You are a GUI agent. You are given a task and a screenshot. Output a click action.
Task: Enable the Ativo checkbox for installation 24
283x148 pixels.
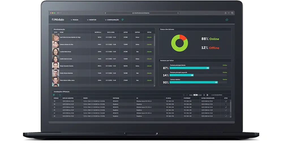click(x=226, y=104)
